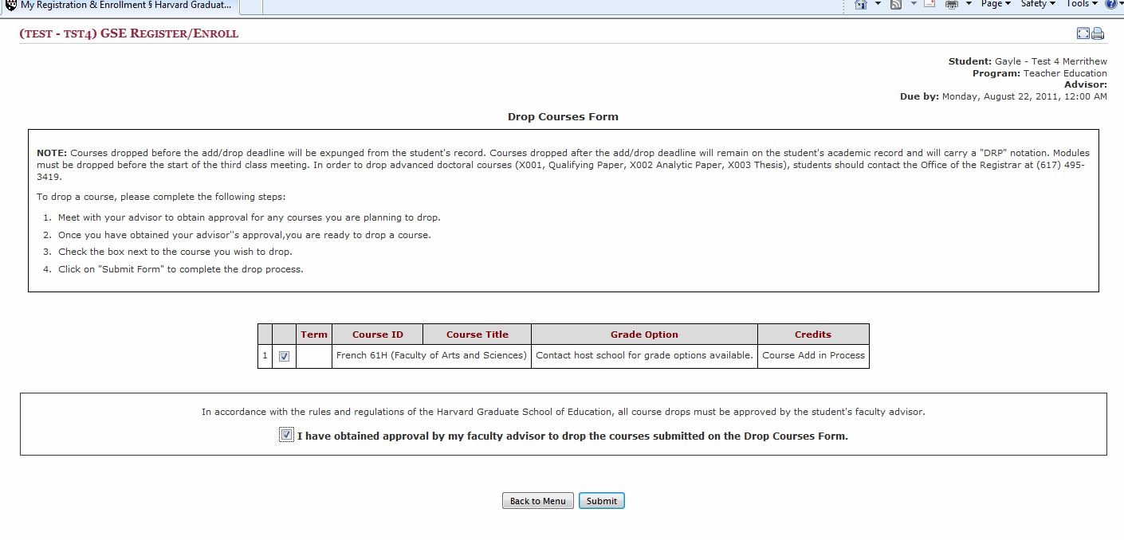Click the page's printer icon
The image size is (1124, 540).
click(x=1098, y=33)
